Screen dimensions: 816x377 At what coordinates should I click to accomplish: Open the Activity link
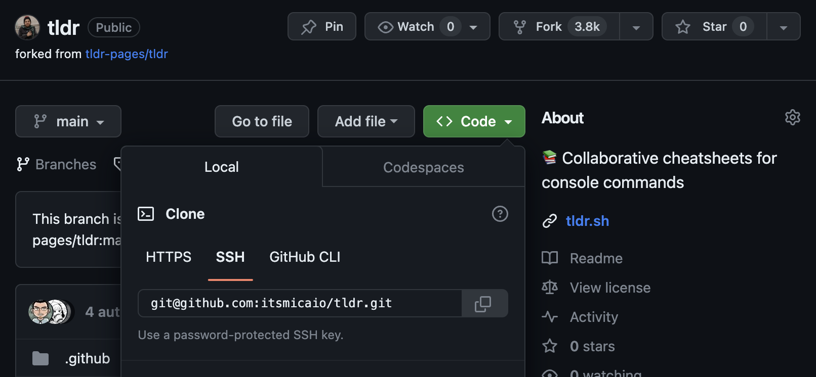[594, 317]
